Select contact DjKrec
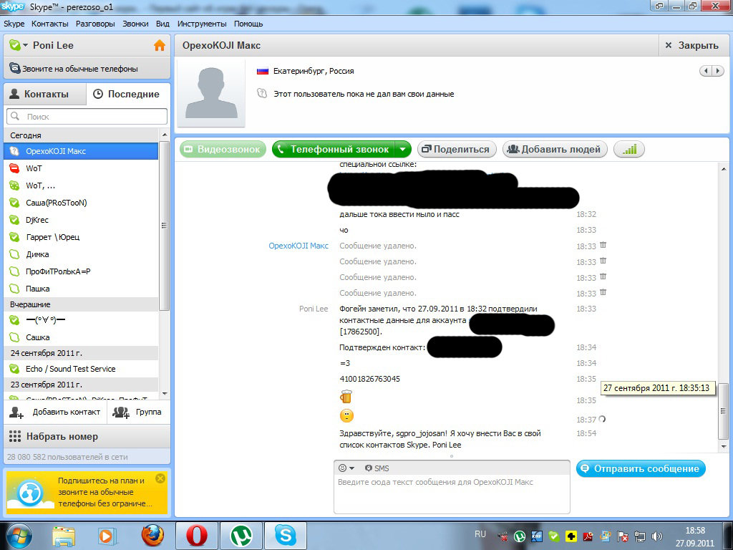Screen dimensions: 733x550 pos(81,220)
